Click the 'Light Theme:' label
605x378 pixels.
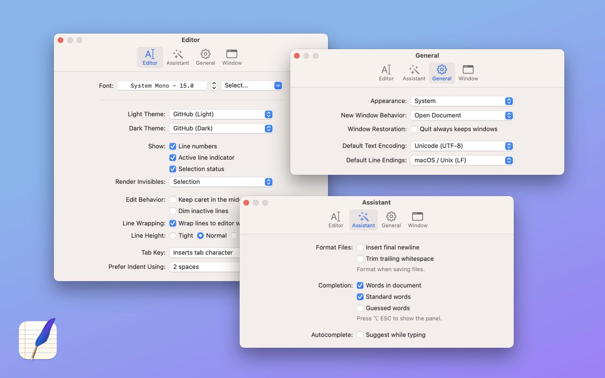(x=146, y=114)
